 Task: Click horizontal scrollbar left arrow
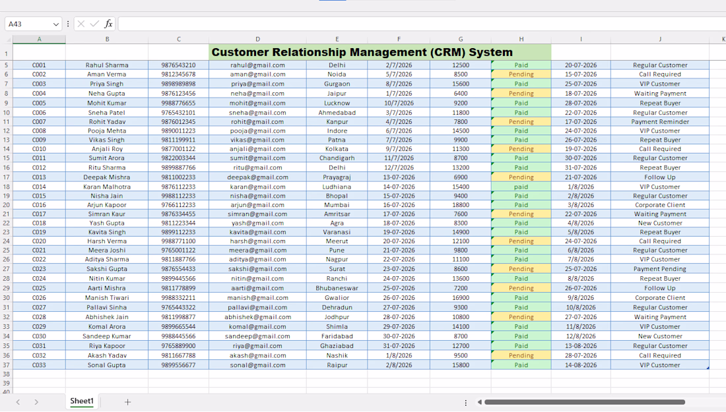pyautogui.click(x=480, y=402)
